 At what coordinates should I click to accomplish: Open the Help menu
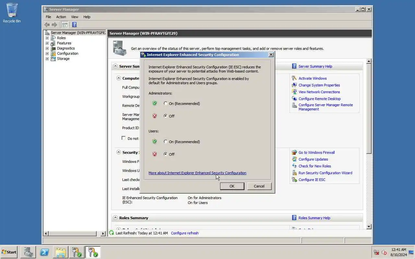click(x=87, y=17)
